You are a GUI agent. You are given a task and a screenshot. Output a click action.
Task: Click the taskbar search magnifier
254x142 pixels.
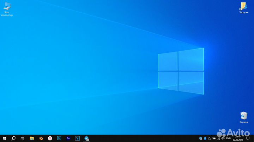(x=13, y=138)
